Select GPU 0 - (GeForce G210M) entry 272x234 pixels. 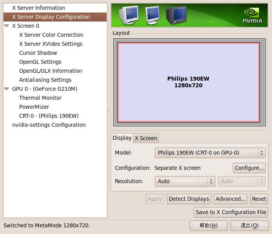(x=45, y=89)
